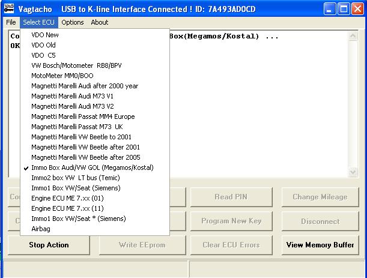This screenshot has width=367, height=278.
Task: Choose Magnetti Marelli Passat M73 UK
Action: tap(95, 127)
